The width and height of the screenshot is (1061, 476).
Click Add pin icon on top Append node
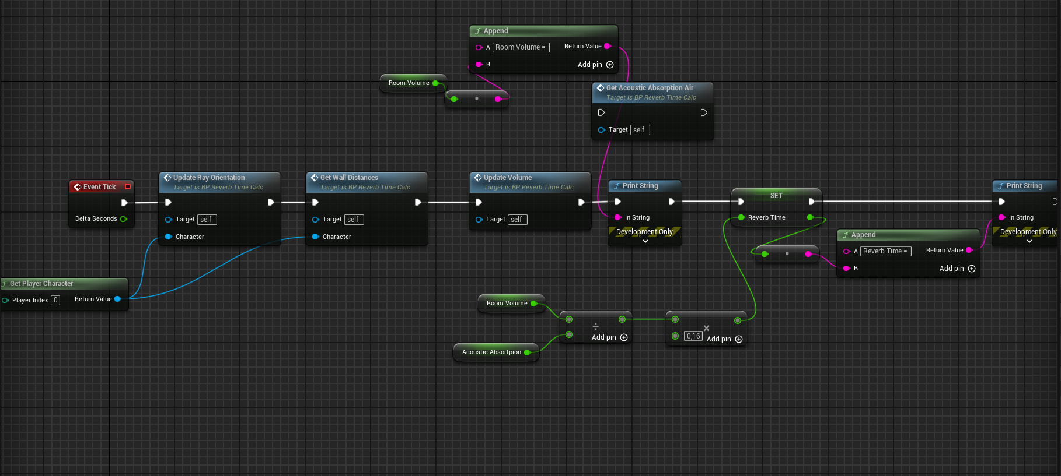(x=610, y=65)
